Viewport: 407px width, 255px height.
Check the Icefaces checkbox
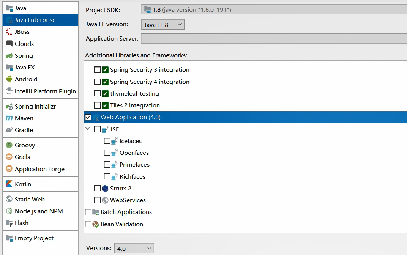tap(107, 141)
